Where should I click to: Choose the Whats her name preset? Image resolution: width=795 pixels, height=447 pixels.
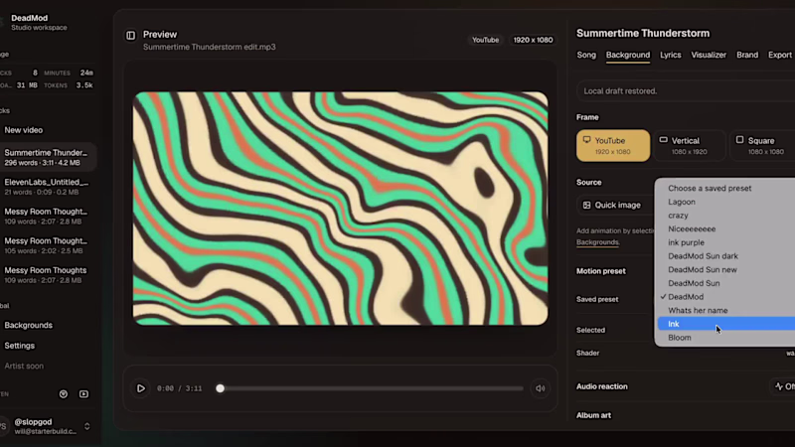pos(726,311)
